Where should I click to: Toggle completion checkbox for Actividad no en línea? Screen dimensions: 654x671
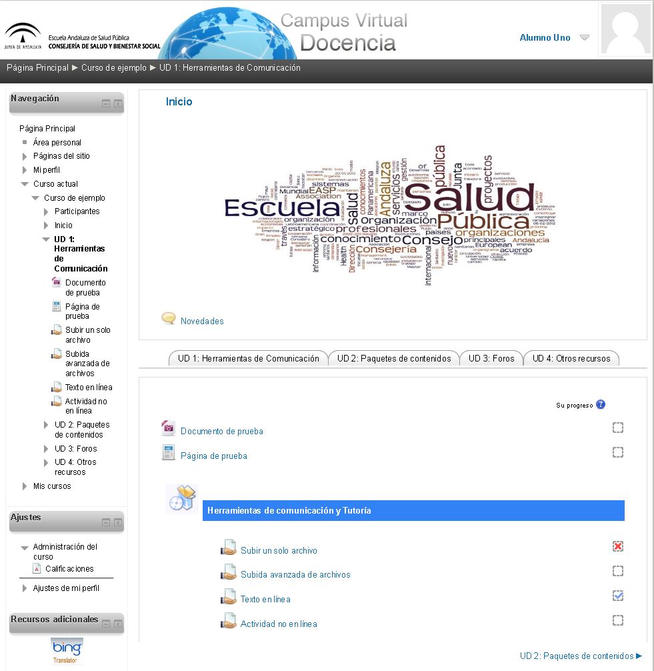[618, 620]
